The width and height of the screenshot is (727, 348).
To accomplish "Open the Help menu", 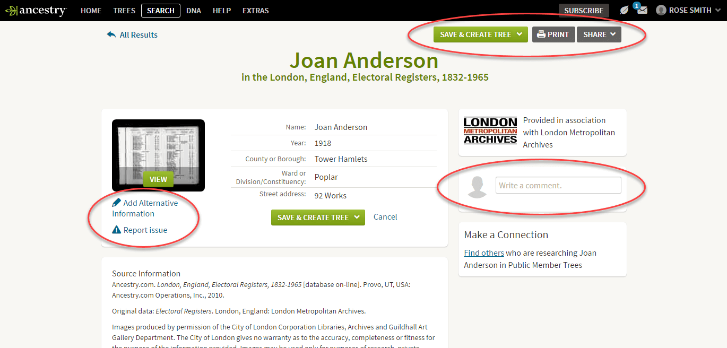I will click(x=222, y=11).
